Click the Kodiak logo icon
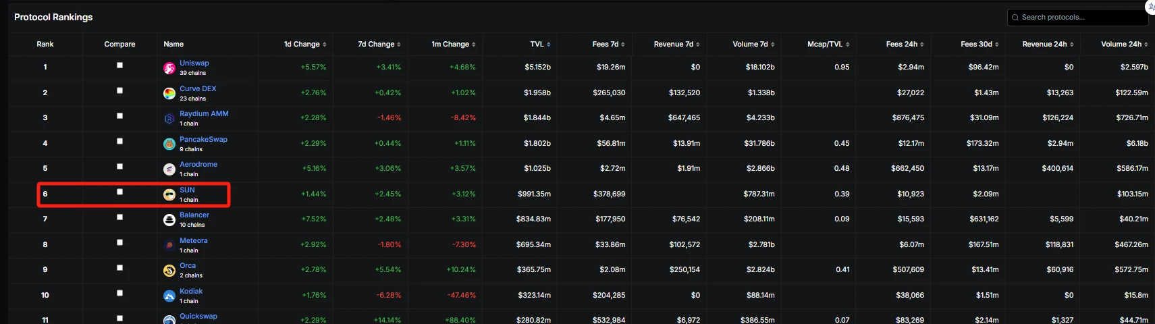 (x=169, y=296)
